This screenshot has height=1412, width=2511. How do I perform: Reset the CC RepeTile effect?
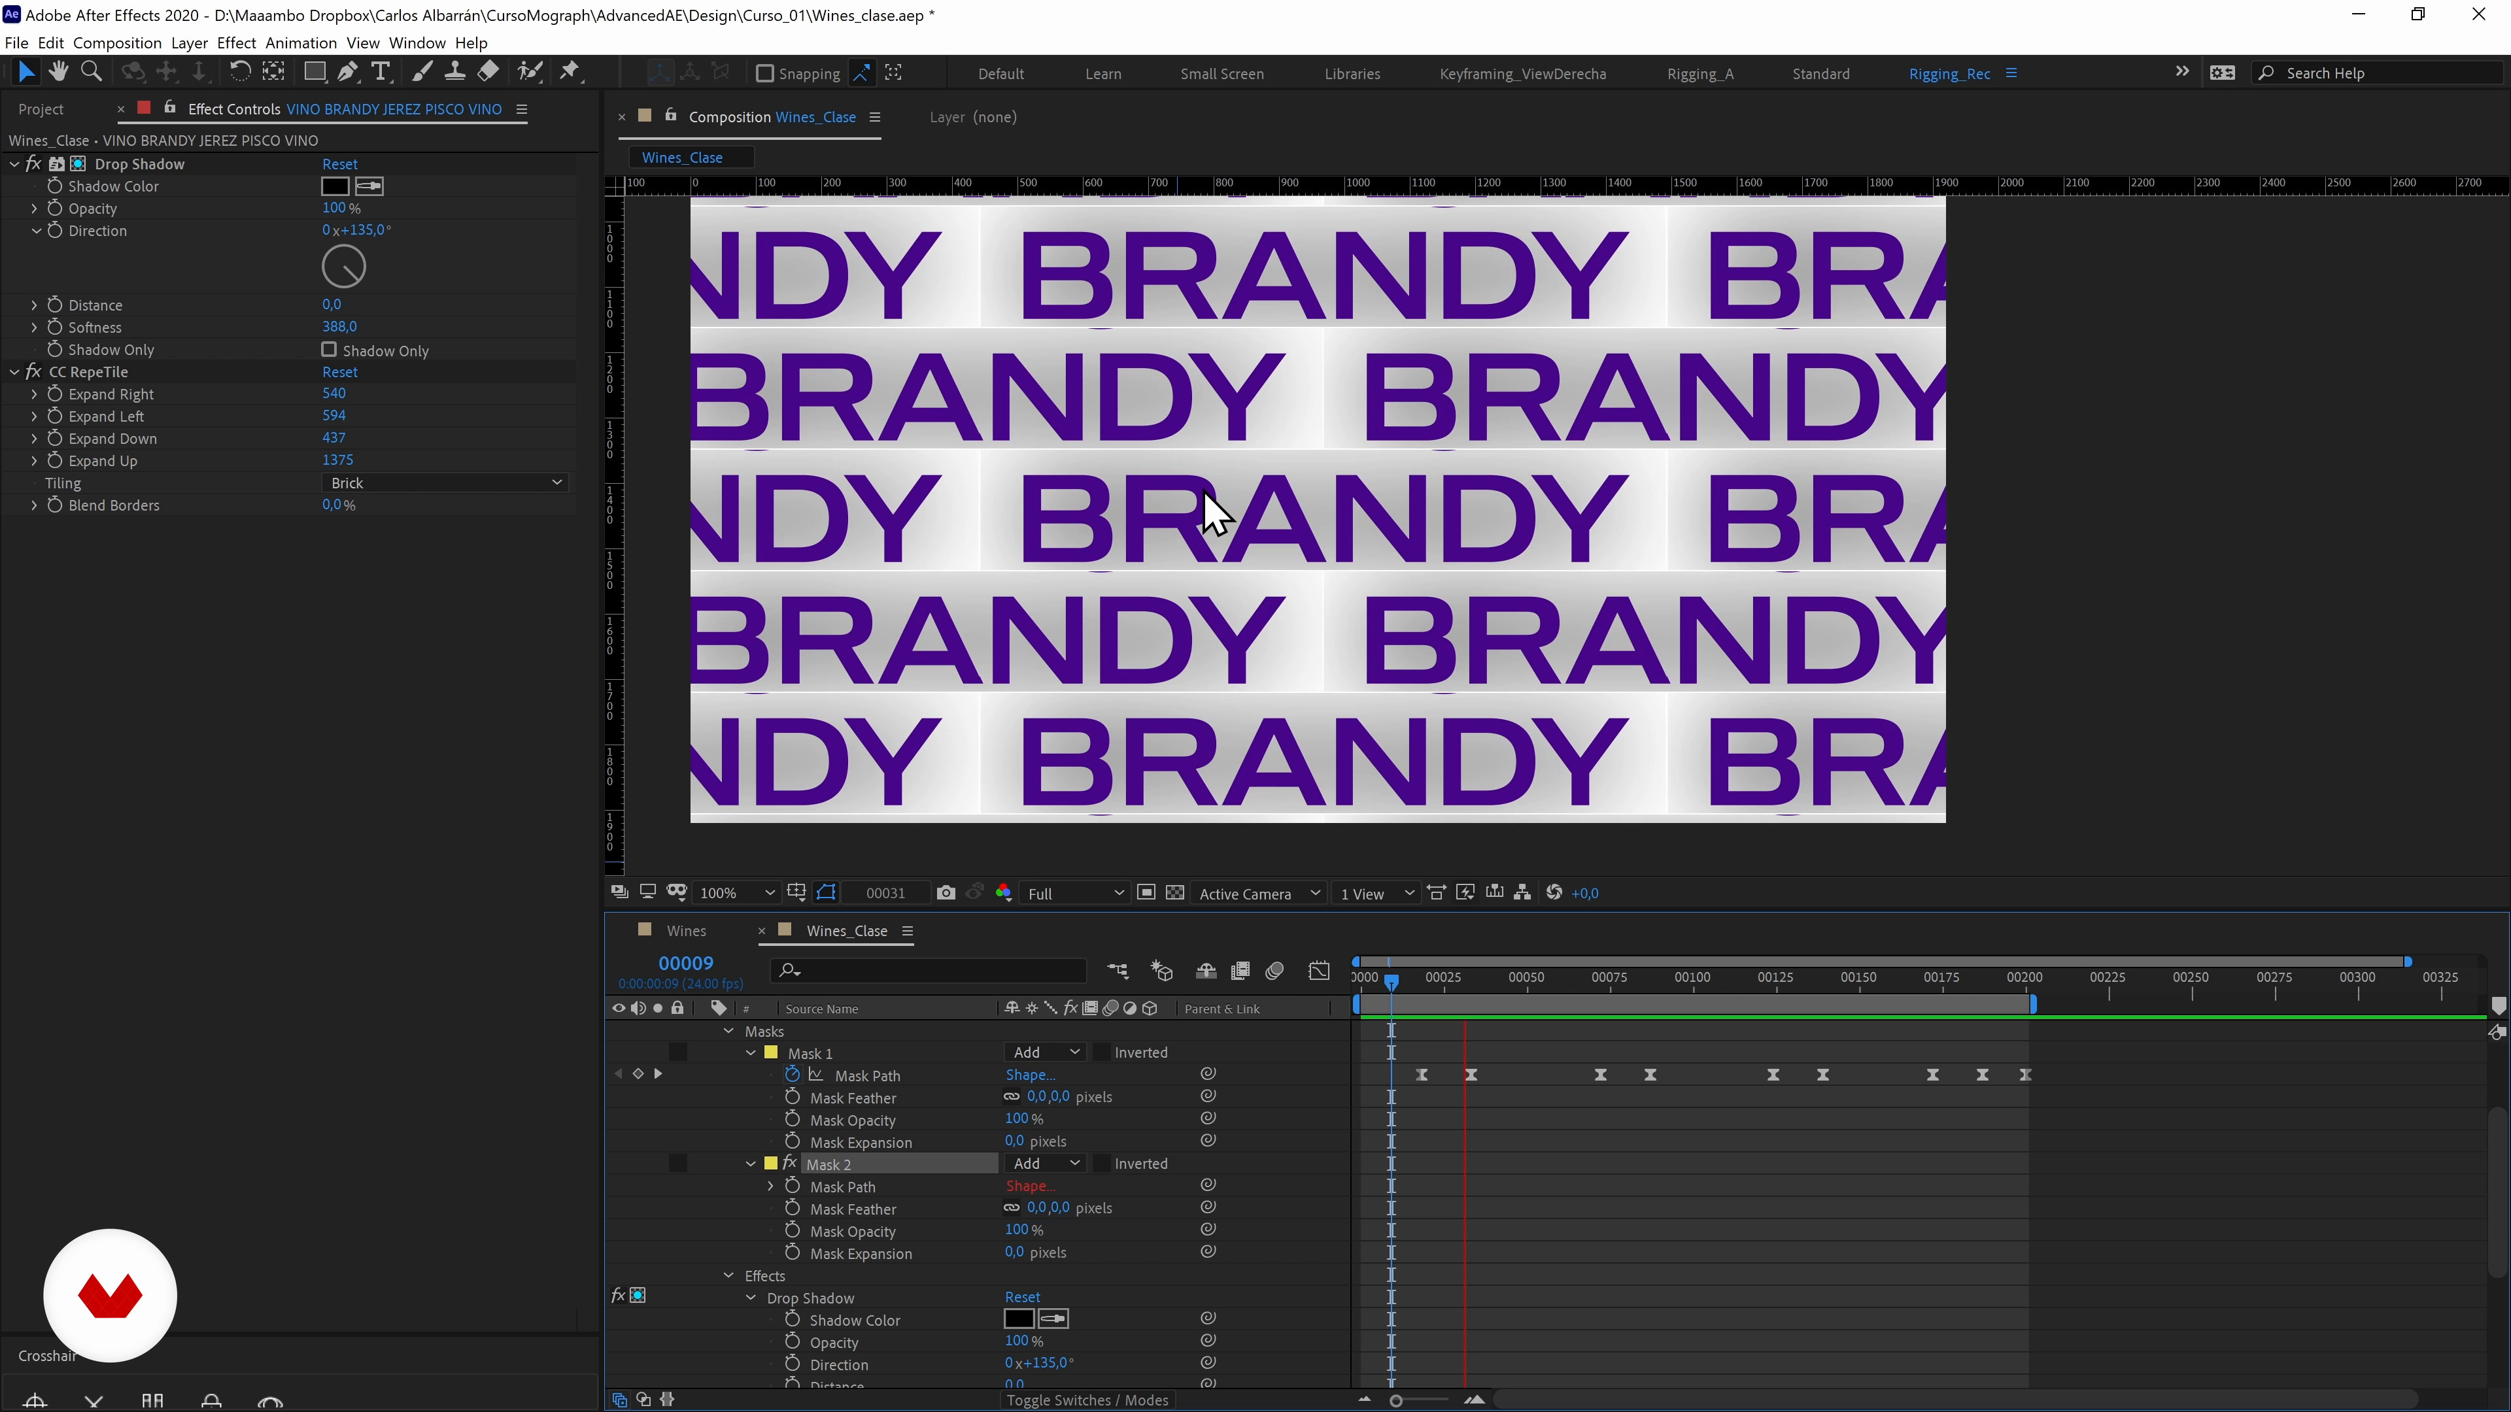coord(339,372)
